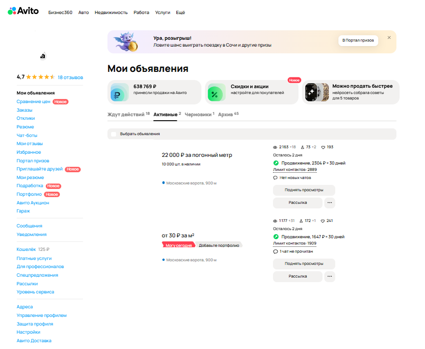Click green promotion icon for 2304 ₽
Viewport: 425px width, 349px height.
[x=276, y=163]
